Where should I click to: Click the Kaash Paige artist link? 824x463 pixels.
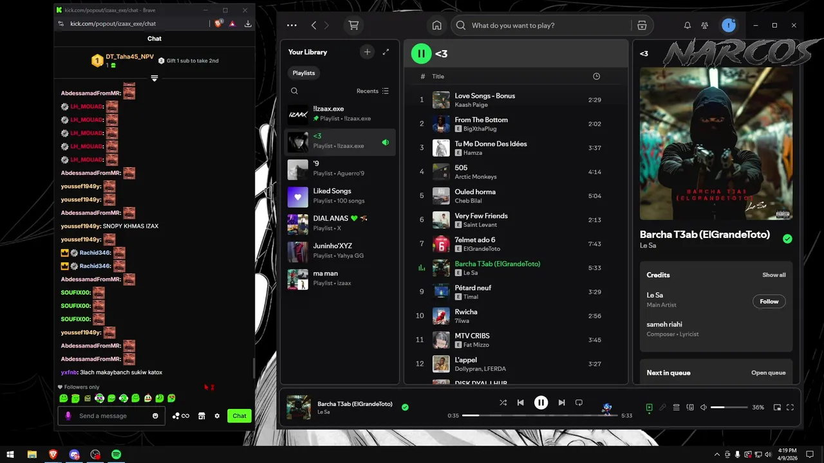[471, 105]
